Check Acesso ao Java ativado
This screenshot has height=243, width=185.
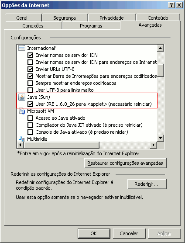30,118
